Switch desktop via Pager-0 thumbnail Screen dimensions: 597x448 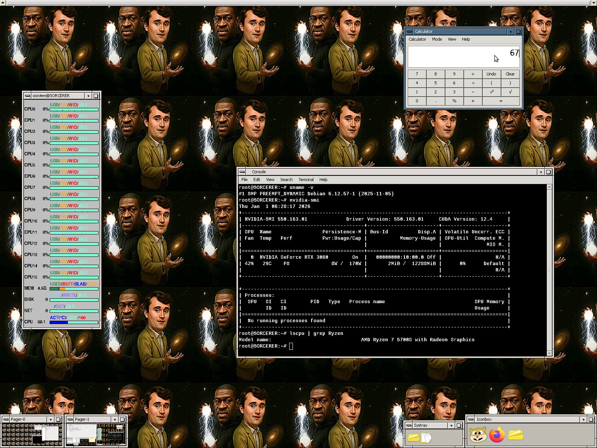coord(32,435)
